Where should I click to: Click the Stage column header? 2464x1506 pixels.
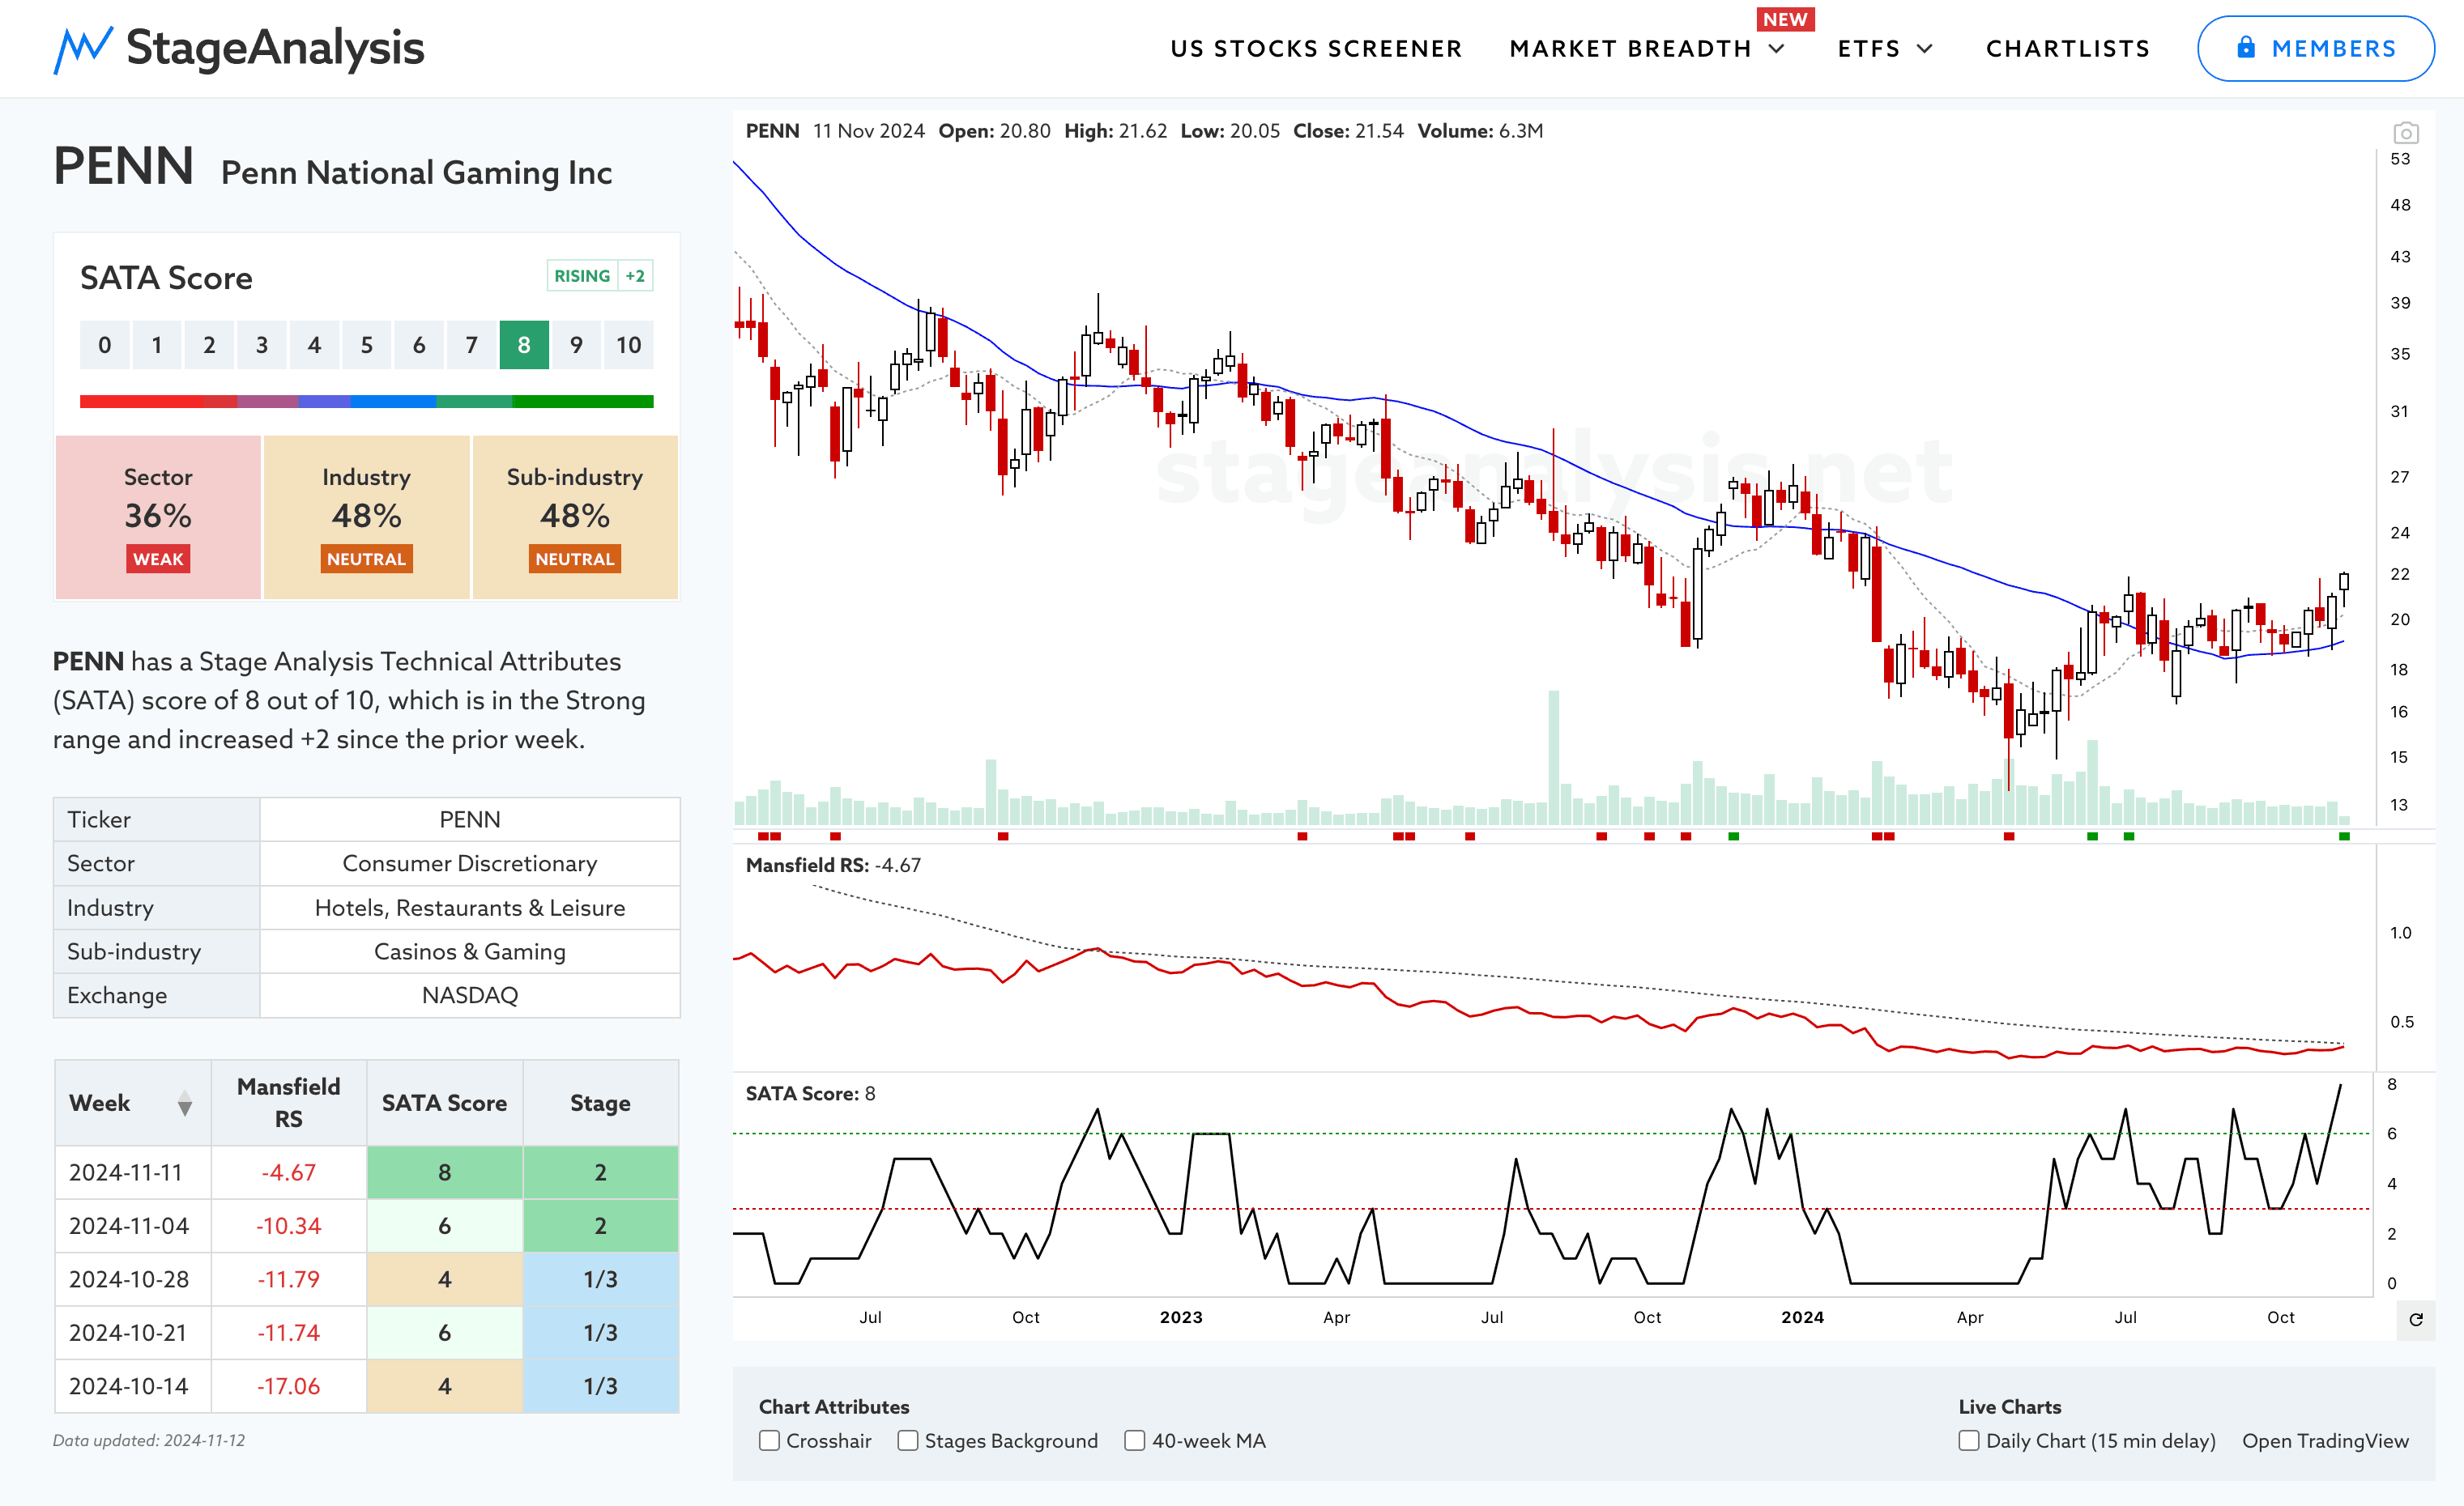[600, 1102]
